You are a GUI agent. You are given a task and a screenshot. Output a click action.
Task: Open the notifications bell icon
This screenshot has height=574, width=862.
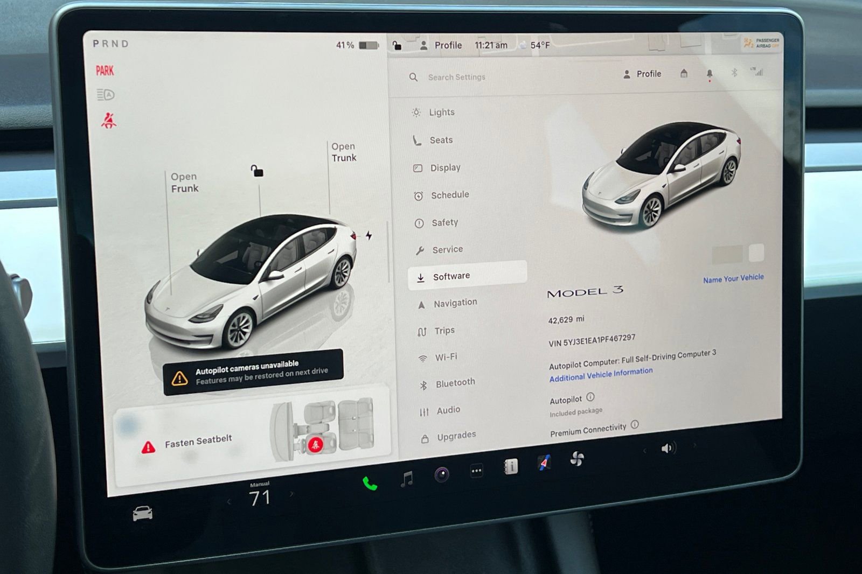coord(710,74)
